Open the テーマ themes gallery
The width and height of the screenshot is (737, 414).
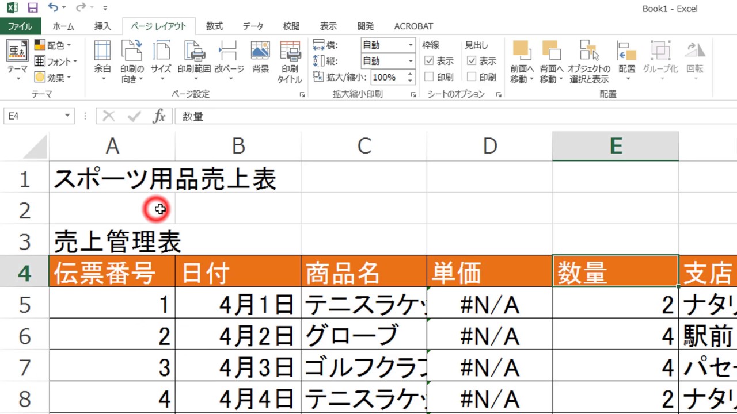[17, 60]
